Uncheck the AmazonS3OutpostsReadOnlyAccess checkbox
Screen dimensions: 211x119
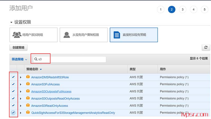click(13, 98)
